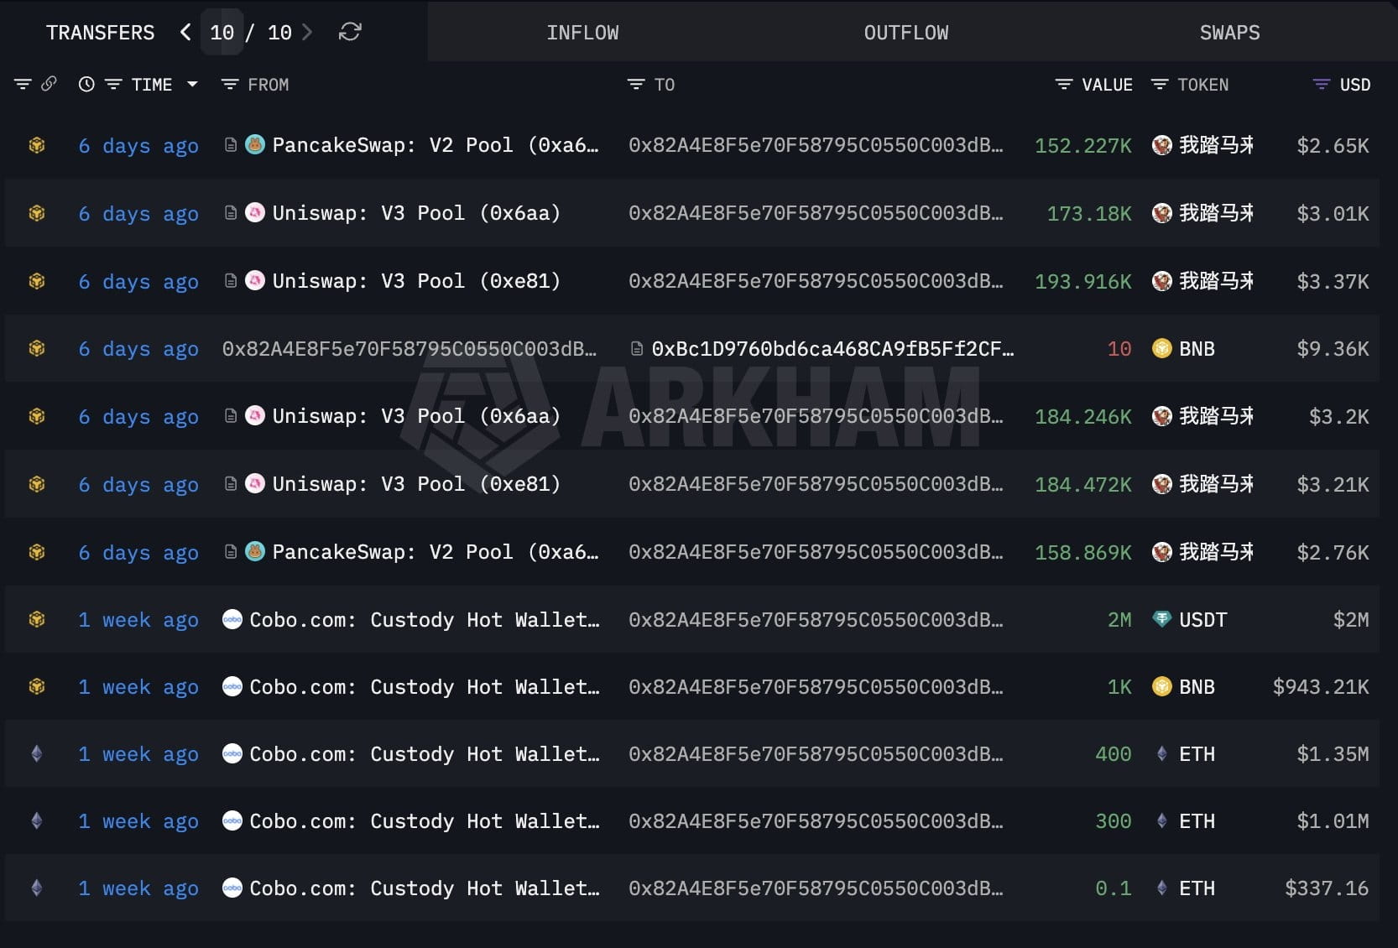
Task: Open Uniswap V3 Pool (0x6aa) on 173.18K row
Action: [416, 213]
